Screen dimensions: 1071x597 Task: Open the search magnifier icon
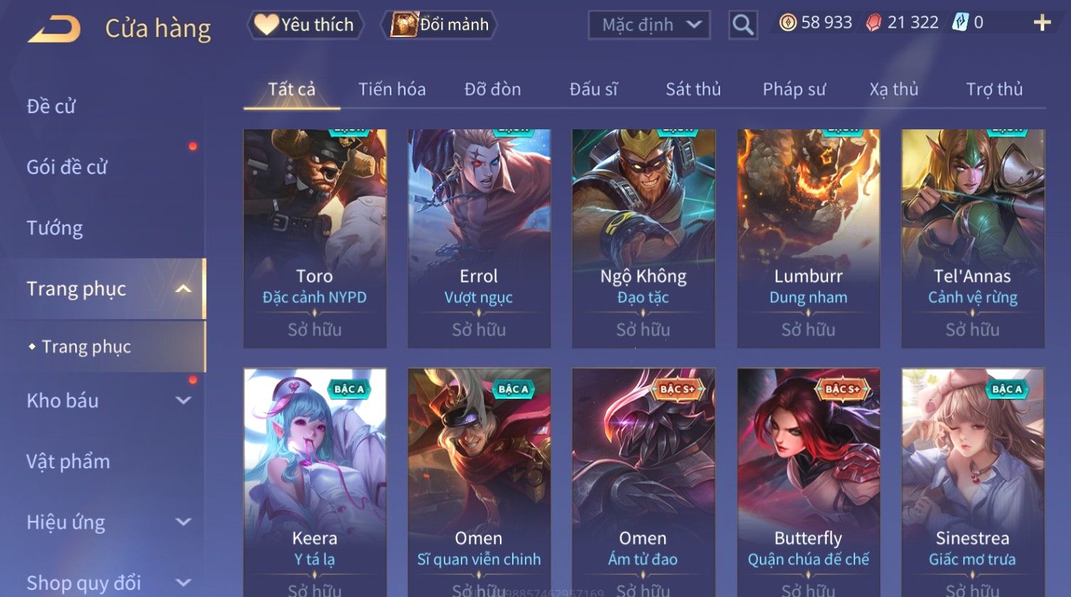[x=743, y=25]
